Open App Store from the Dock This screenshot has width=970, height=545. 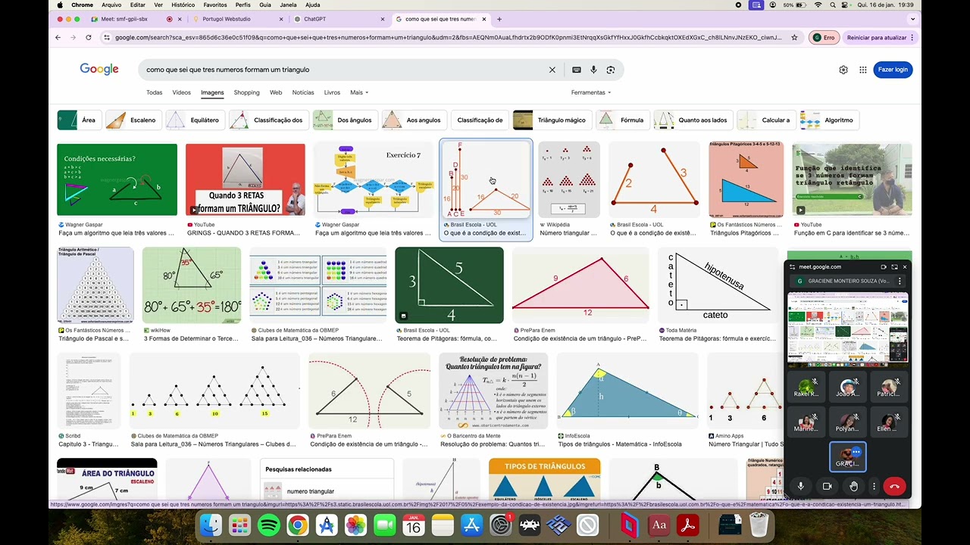471,525
